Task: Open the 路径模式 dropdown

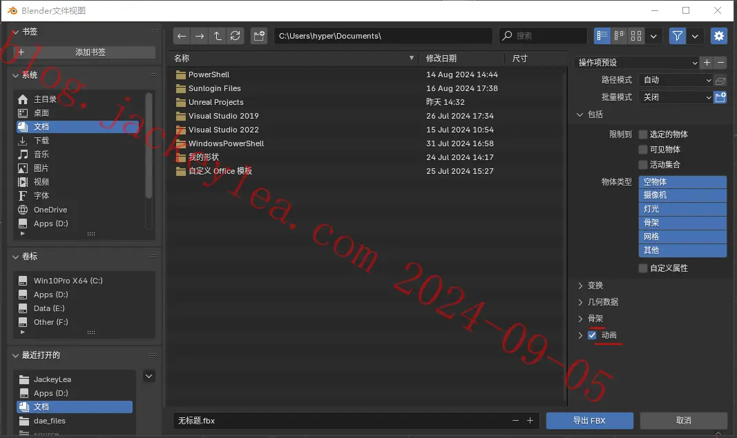Action: point(676,80)
